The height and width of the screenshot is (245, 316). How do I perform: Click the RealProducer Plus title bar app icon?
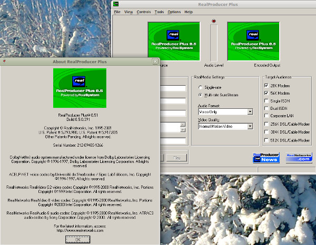(116, 4)
